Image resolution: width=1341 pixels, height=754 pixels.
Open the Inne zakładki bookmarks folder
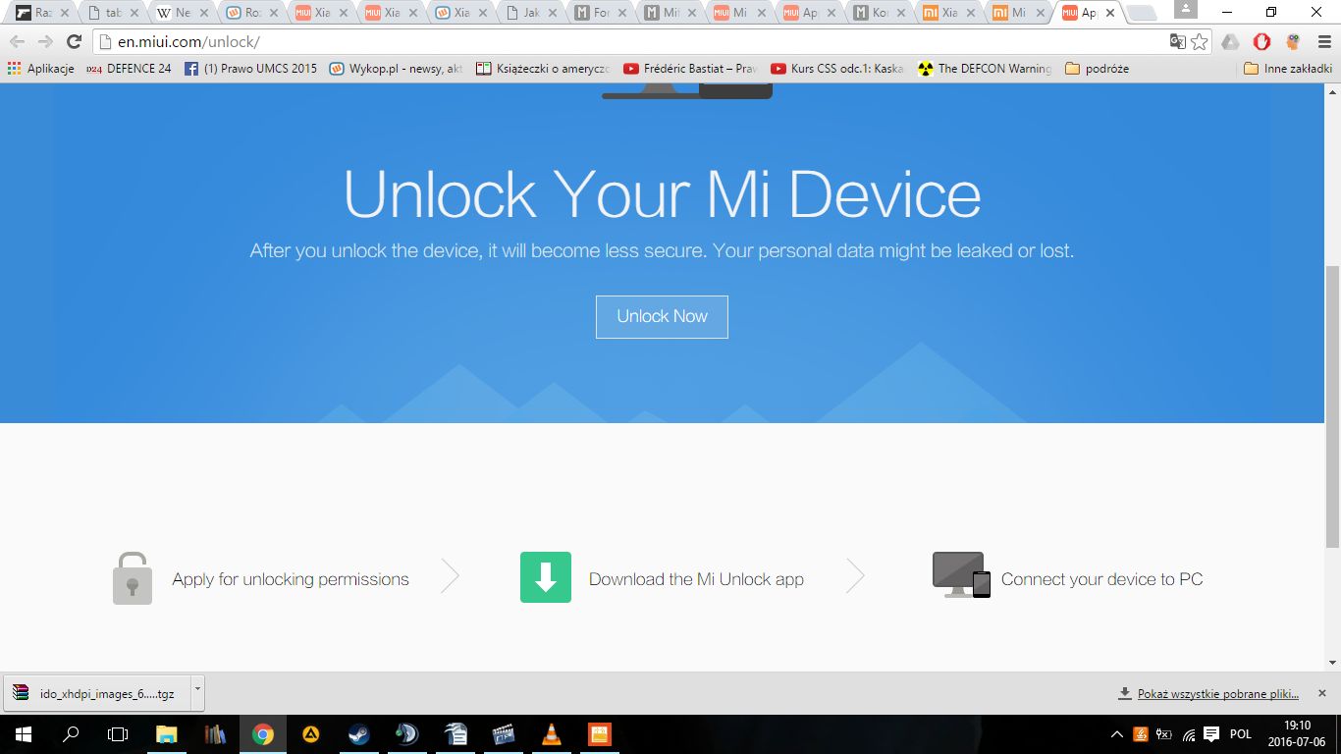[x=1287, y=69]
